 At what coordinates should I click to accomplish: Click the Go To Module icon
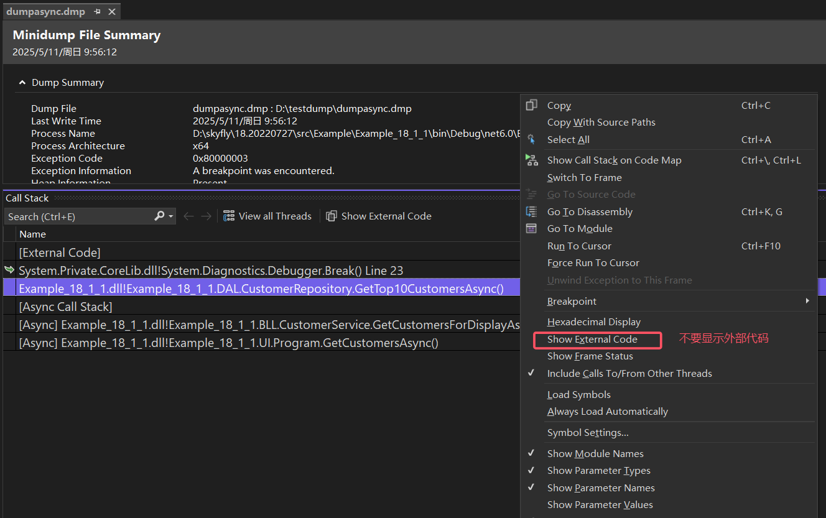click(x=531, y=229)
